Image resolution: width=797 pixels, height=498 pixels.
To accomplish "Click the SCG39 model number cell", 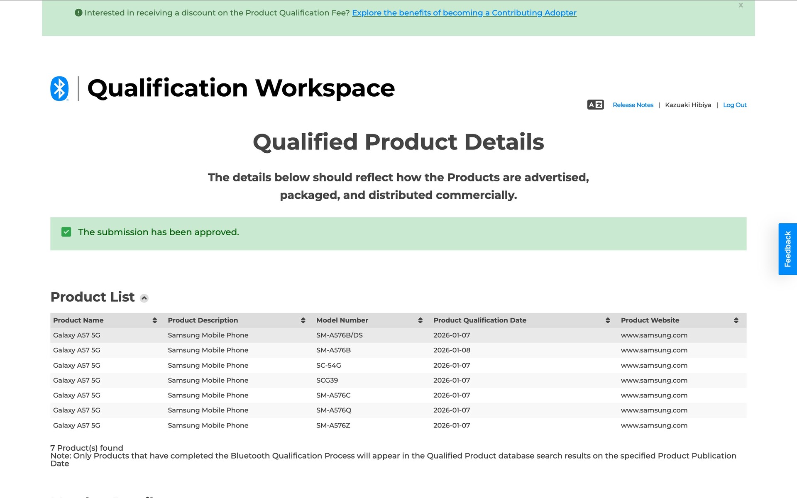I will (x=327, y=381).
